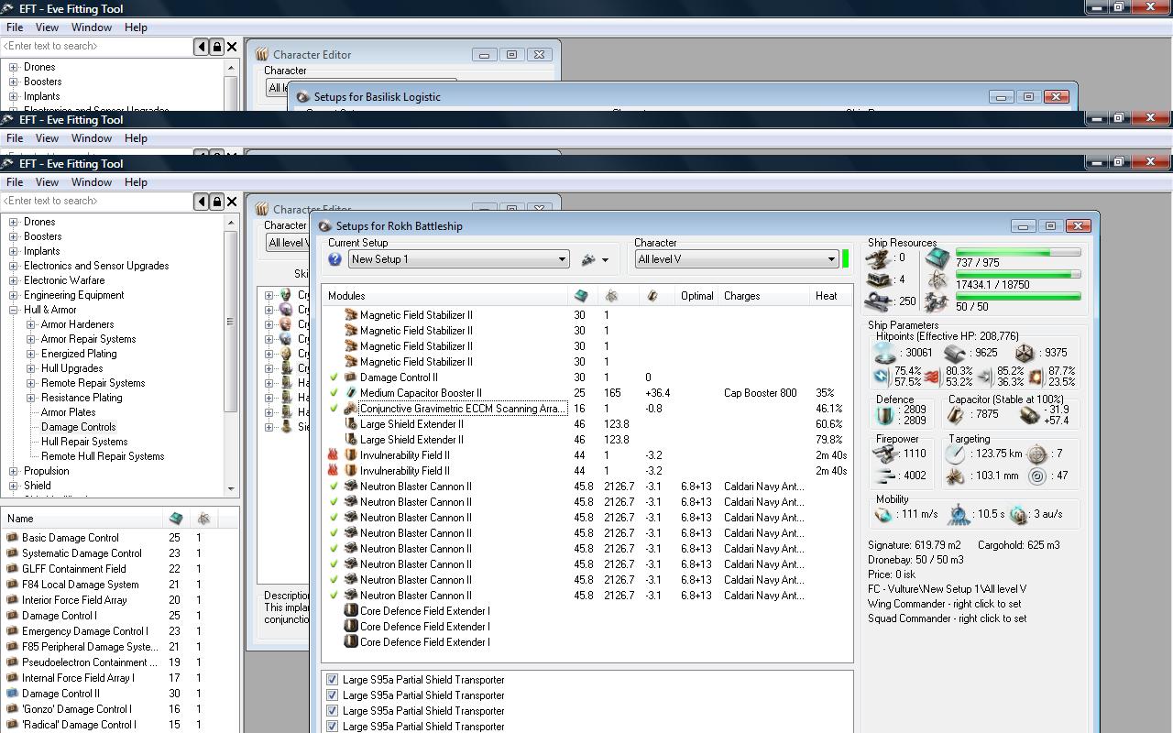Uncheck the second Large S95a Partial Shield Transporter
The height and width of the screenshot is (733, 1173).
point(332,695)
